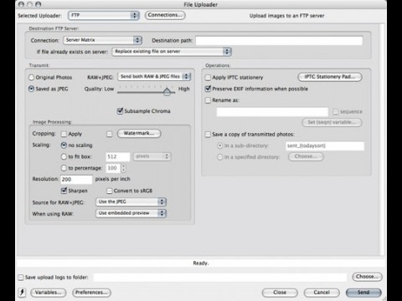Click Choose button for specified directory
Image resolution: width=402 pixels, height=301 pixels.
(x=306, y=156)
